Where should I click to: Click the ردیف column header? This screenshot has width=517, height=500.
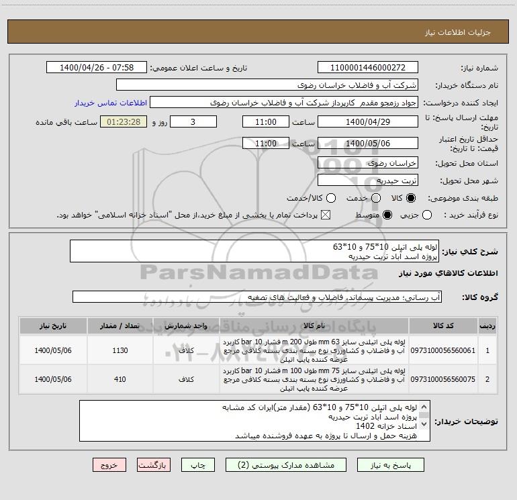tap(487, 326)
